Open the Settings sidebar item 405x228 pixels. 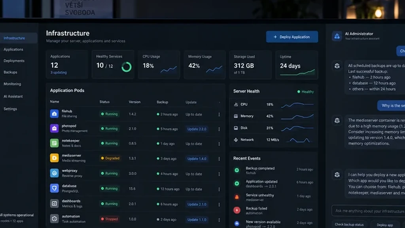(x=10, y=109)
